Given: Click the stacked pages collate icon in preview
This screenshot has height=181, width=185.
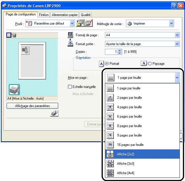Looking at the screenshot, I should click(14, 90).
